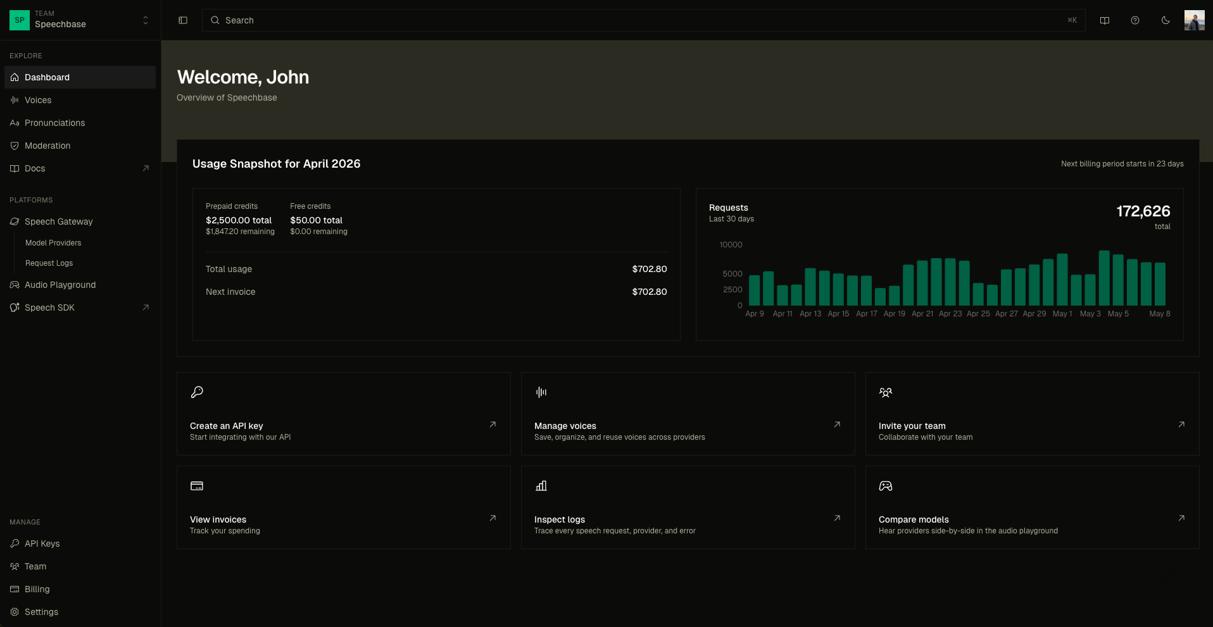Focus the Search input field

click(644, 20)
